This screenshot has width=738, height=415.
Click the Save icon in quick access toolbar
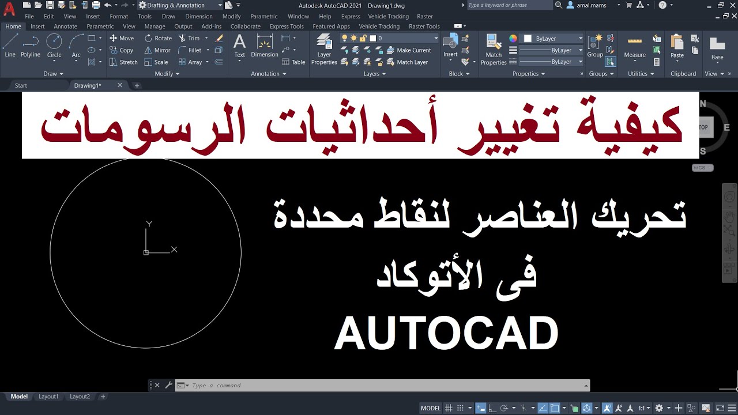click(x=50, y=5)
